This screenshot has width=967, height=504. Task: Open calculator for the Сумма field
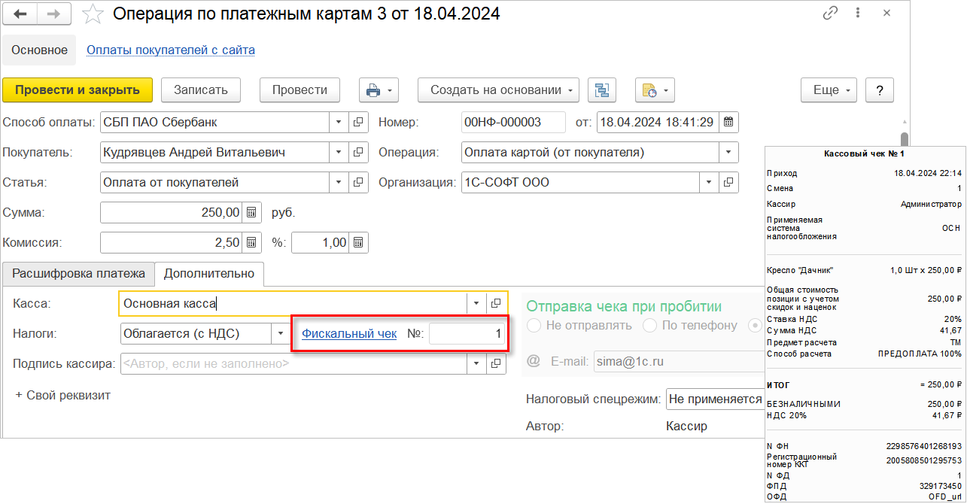pos(252,213)
